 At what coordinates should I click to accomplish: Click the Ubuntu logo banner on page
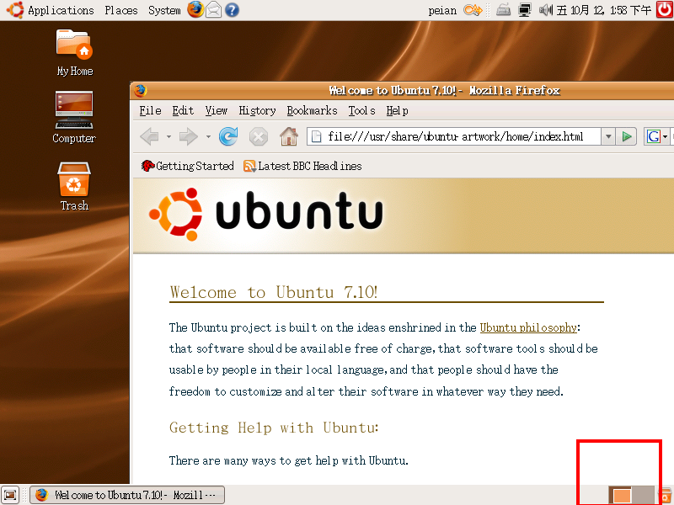click(265, 214)
